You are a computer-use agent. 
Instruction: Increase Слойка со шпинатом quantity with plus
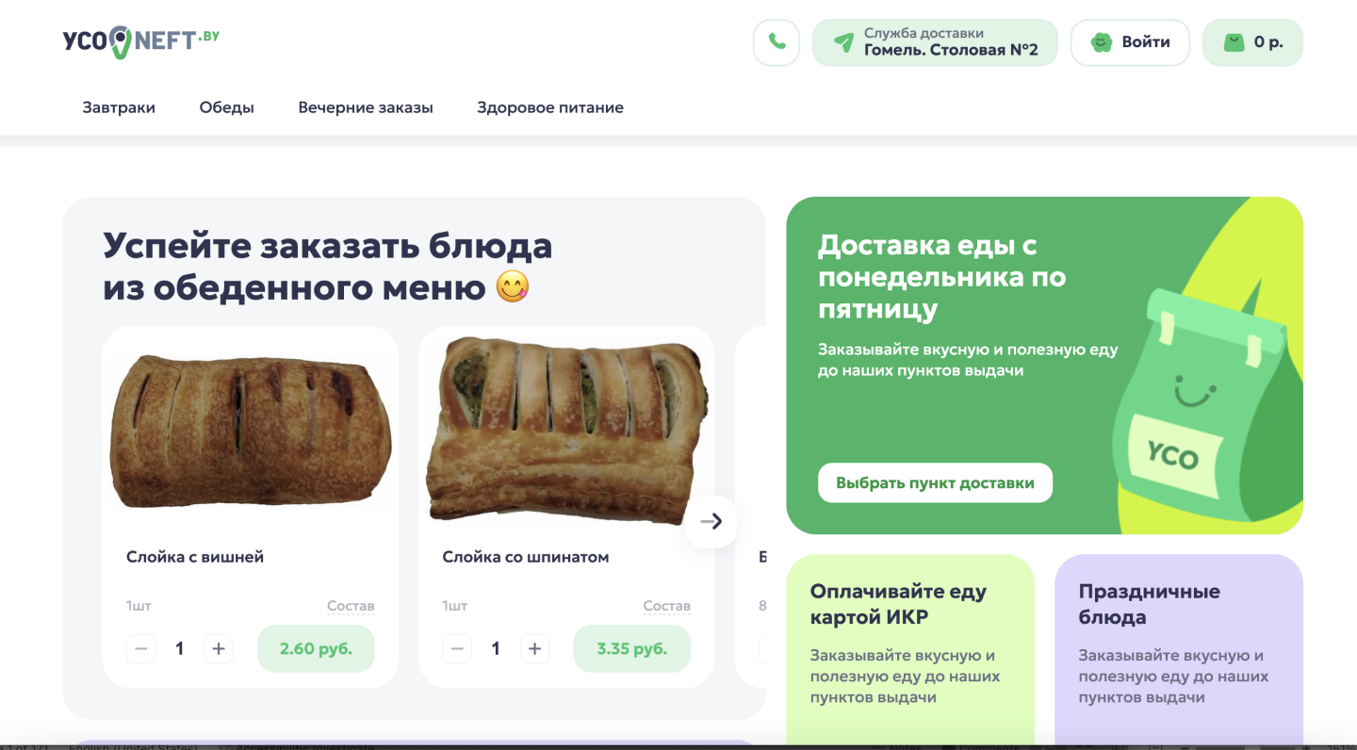pyautogui.click(x=534, y=648)
